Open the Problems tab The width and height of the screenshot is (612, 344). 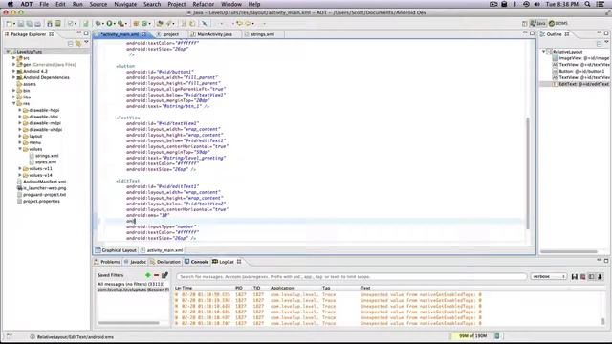[107, 262]
